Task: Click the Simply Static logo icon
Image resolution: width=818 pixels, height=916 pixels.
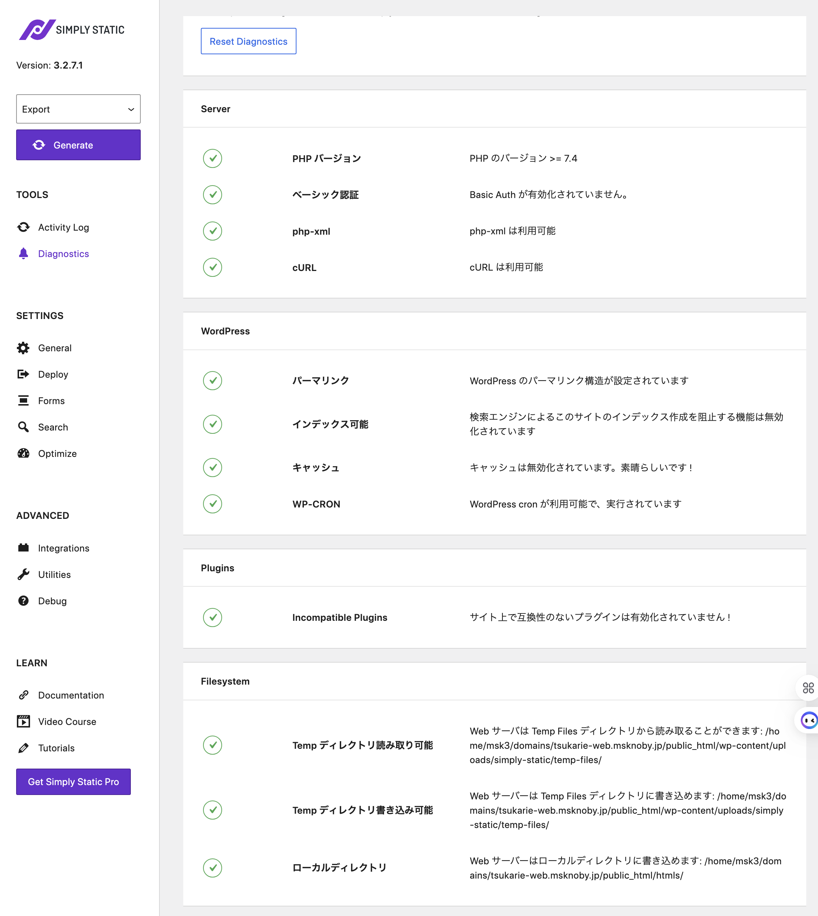Action: tap(37, 30)
